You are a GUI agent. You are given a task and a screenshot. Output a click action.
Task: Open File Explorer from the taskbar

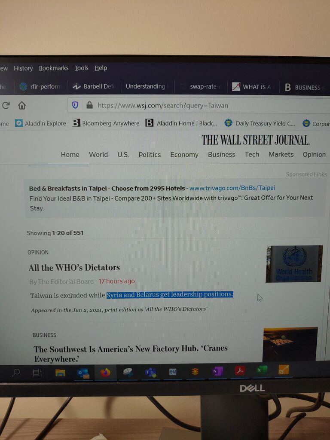pyautogui.click(x=60, y=373)
